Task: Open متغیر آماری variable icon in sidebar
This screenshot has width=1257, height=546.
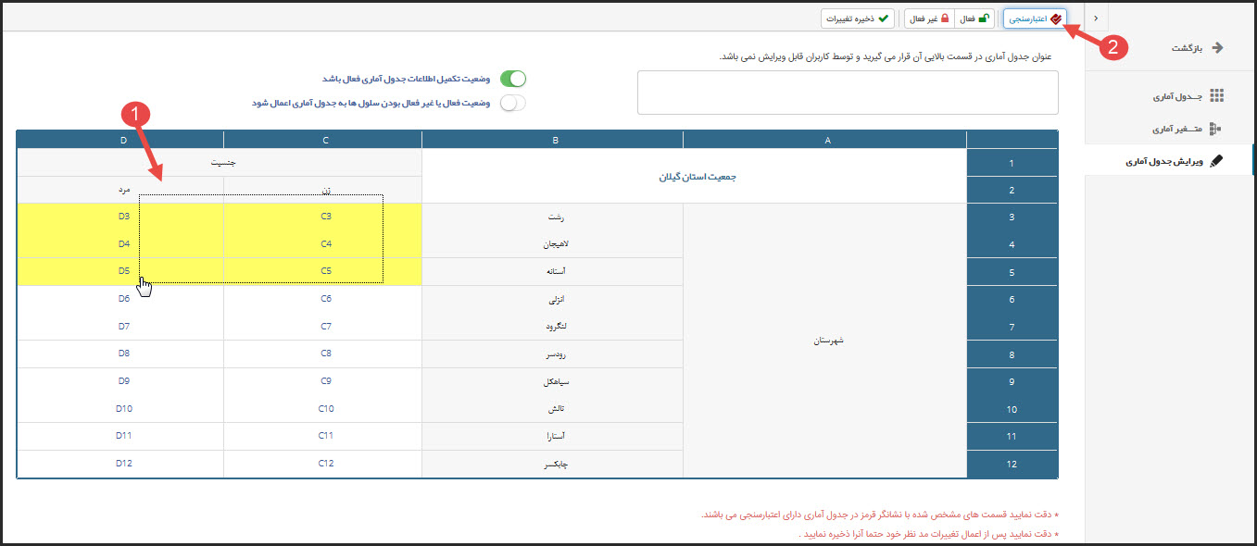Action: [1217, 129]
